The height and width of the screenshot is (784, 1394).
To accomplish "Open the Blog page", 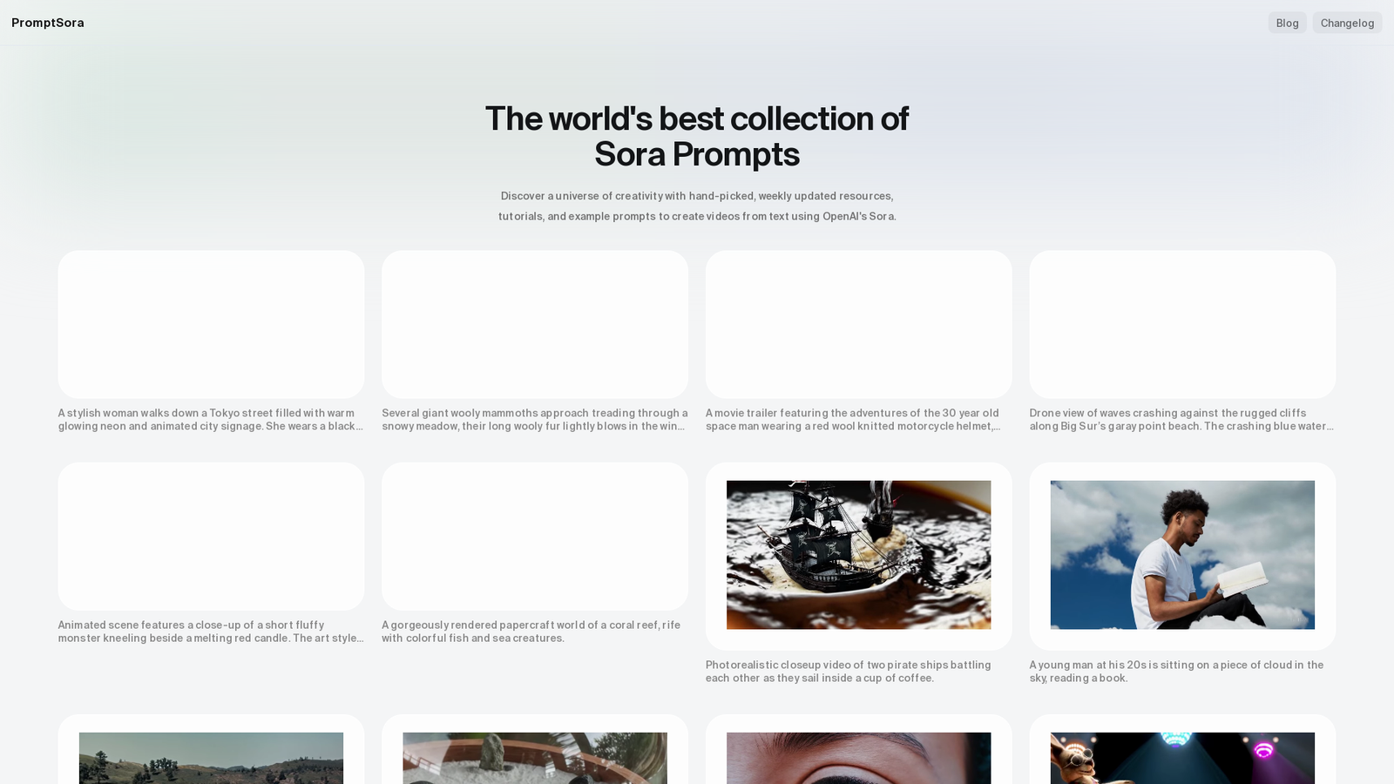I will 1287,23.
